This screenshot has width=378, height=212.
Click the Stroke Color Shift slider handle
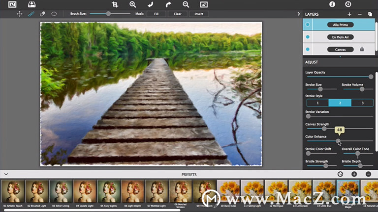308,153
